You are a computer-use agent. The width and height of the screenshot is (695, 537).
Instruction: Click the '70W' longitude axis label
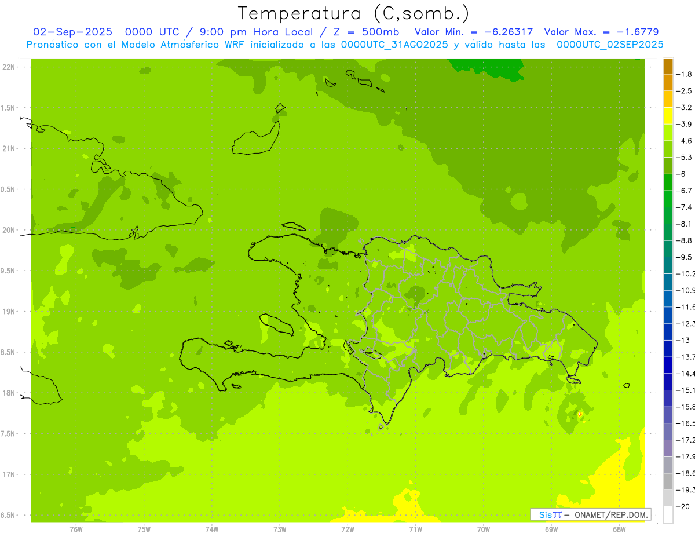pyautogui.click(x=484, y=529)
